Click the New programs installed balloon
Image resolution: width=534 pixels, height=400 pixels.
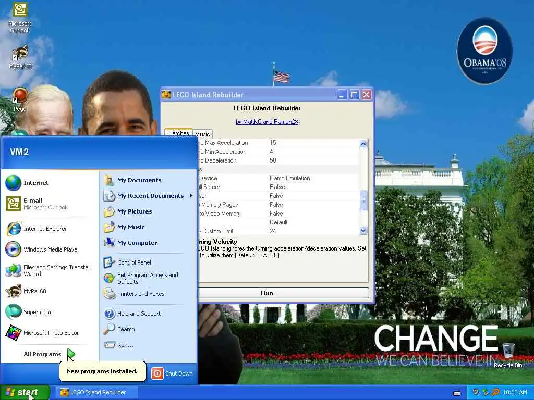[102, 371]
